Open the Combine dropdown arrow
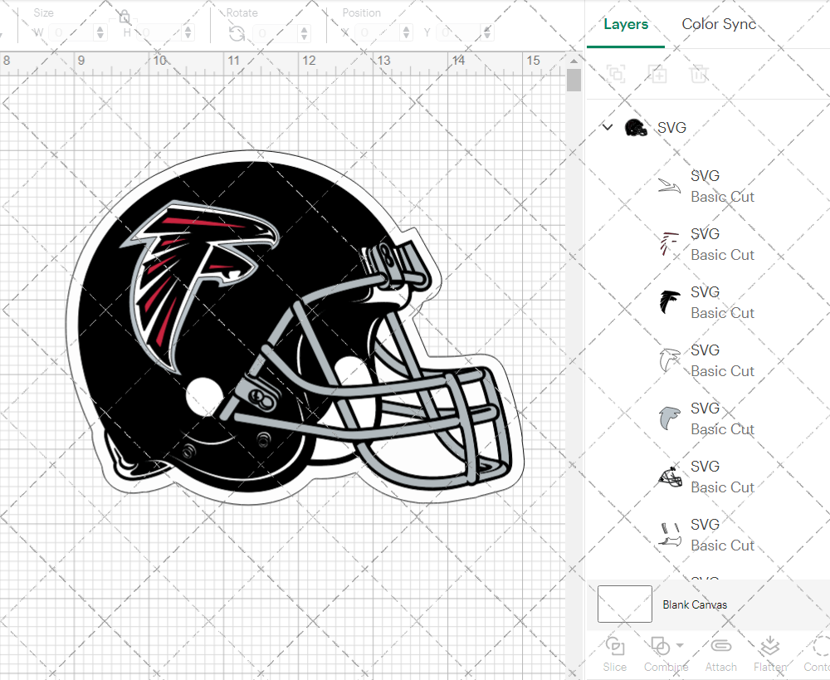 681,646
